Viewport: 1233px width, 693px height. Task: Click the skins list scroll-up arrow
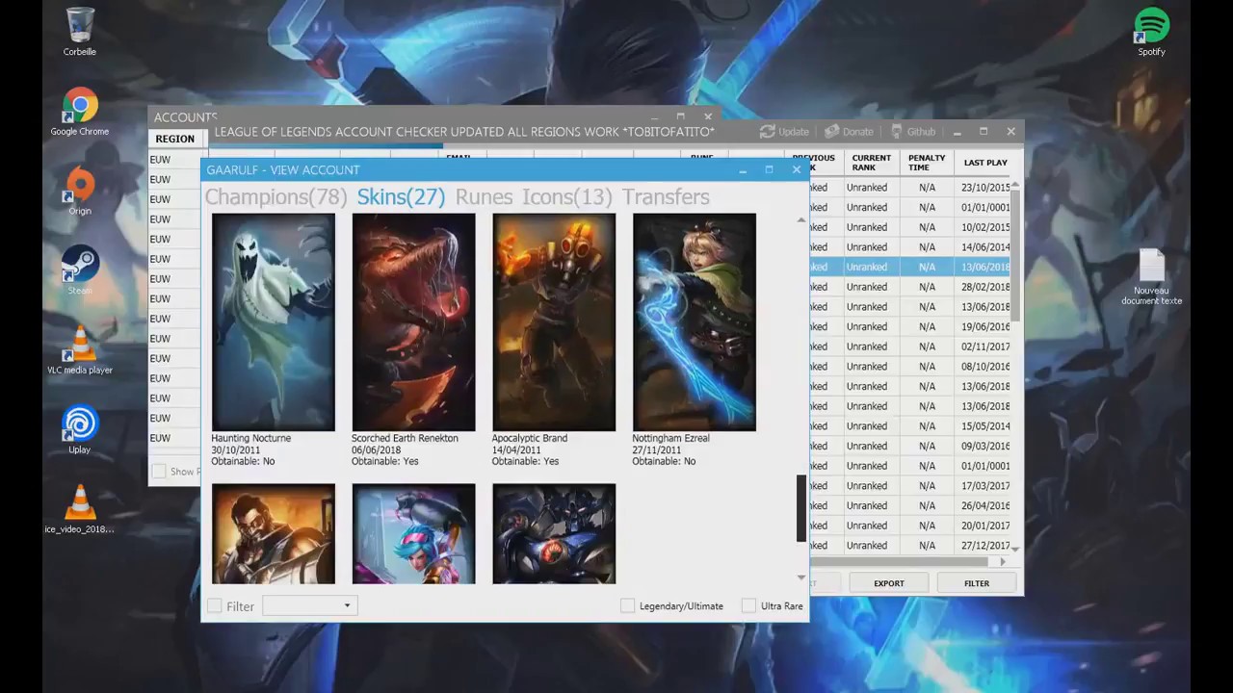pyautogui.click(x=801, y=220)
